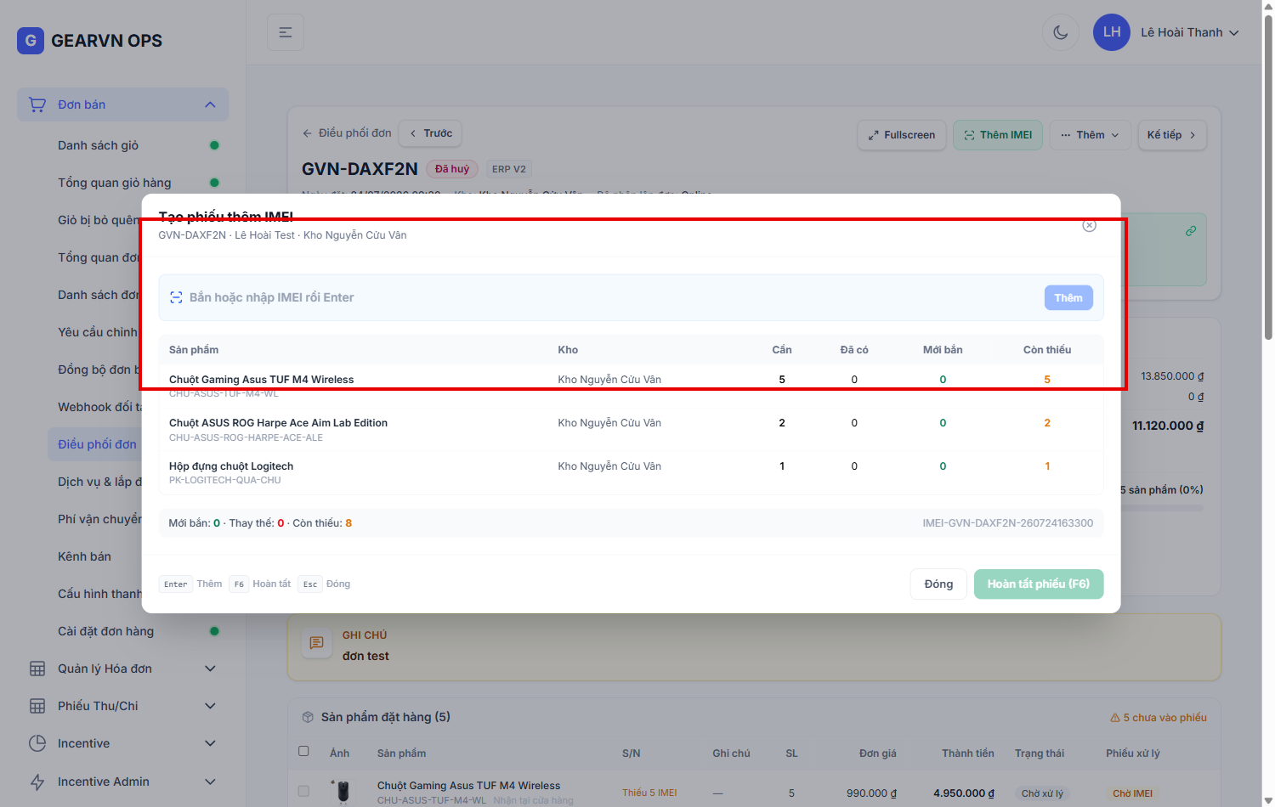
Task: Expand the Quản lý Hóa đơn menu
Action: coord(123,669)
